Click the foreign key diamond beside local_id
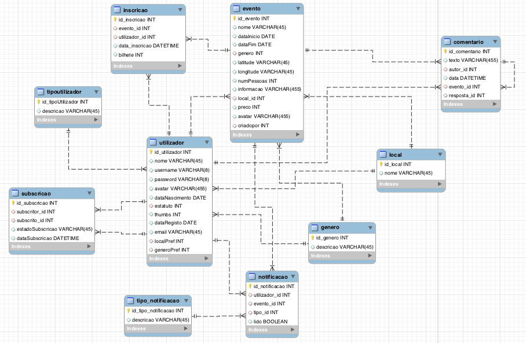This screenshot has width=526, height=343. tap(234, 98)
